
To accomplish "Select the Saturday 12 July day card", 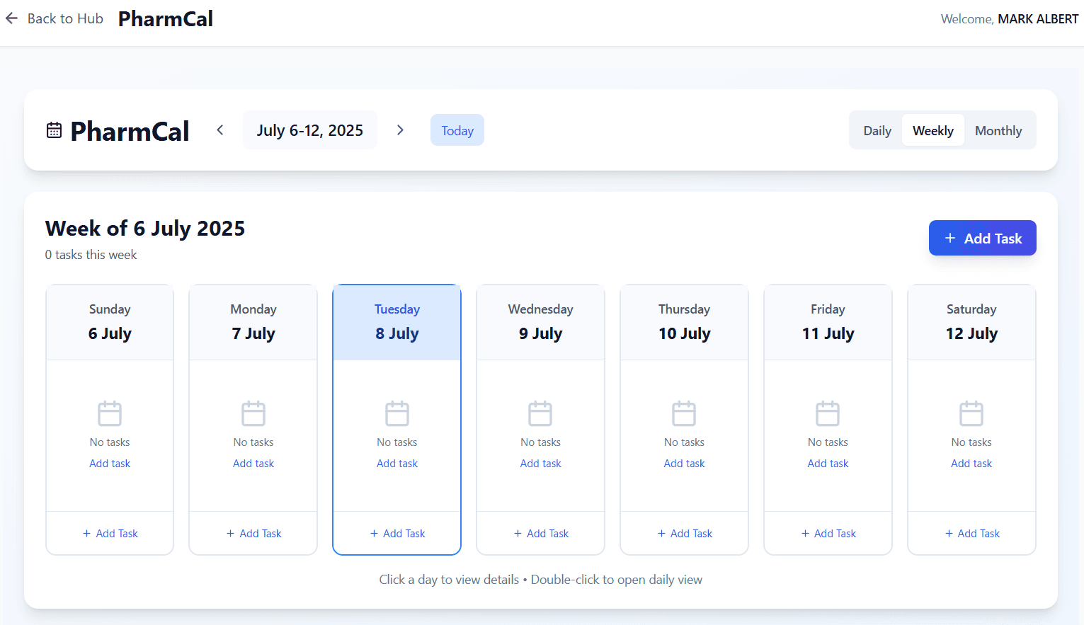I will [971, 322].
